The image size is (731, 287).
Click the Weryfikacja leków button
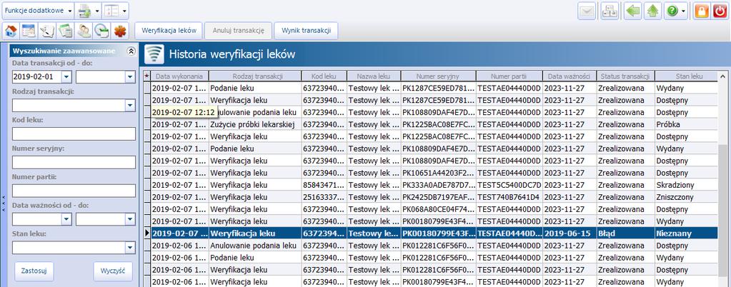pos(169,31)
